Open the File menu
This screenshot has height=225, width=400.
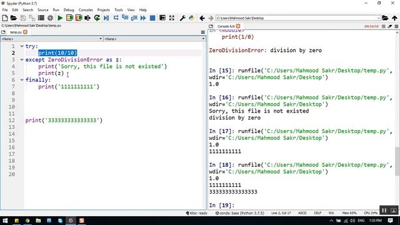click(x=5, y=10)
